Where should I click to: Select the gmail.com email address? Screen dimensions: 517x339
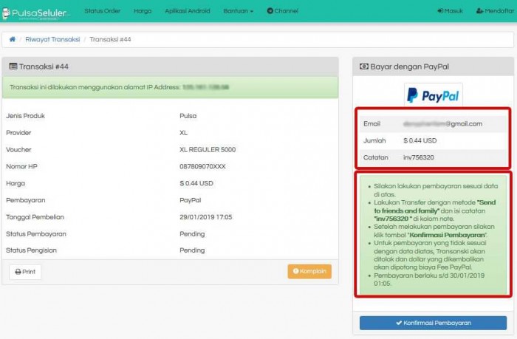click(x=442, y=123)
